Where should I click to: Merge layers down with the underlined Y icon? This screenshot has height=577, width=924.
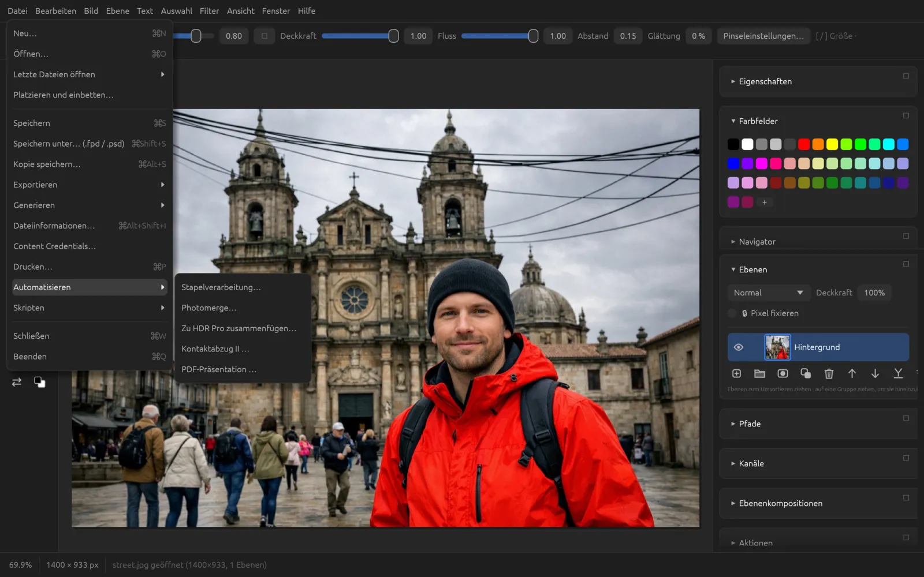pyautogui.click(x=898, y=374)
